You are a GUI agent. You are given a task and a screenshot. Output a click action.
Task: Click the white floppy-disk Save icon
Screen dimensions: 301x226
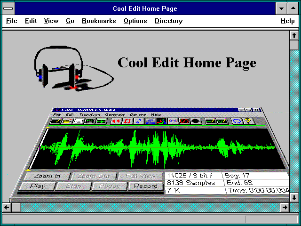[79, 121]
